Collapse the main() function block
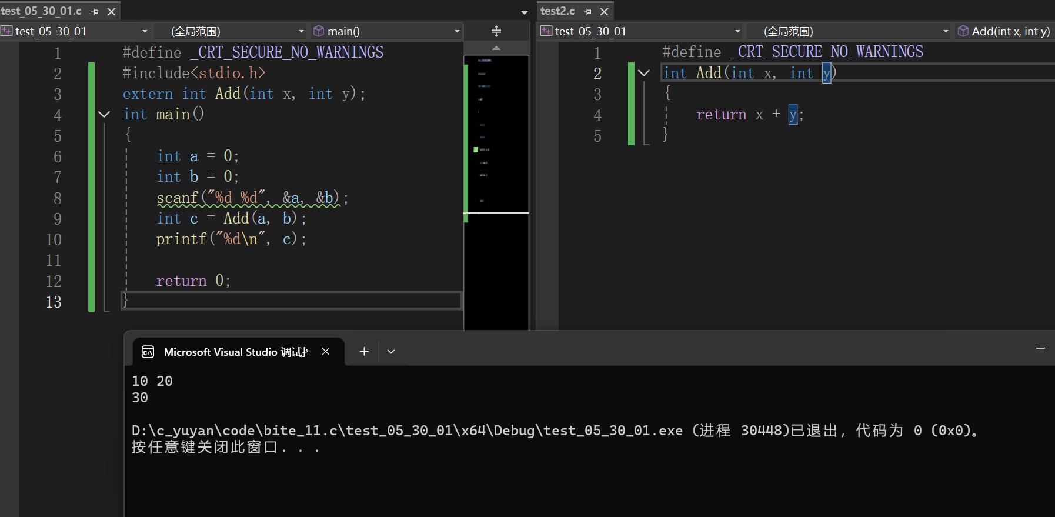 pos(104,114)
